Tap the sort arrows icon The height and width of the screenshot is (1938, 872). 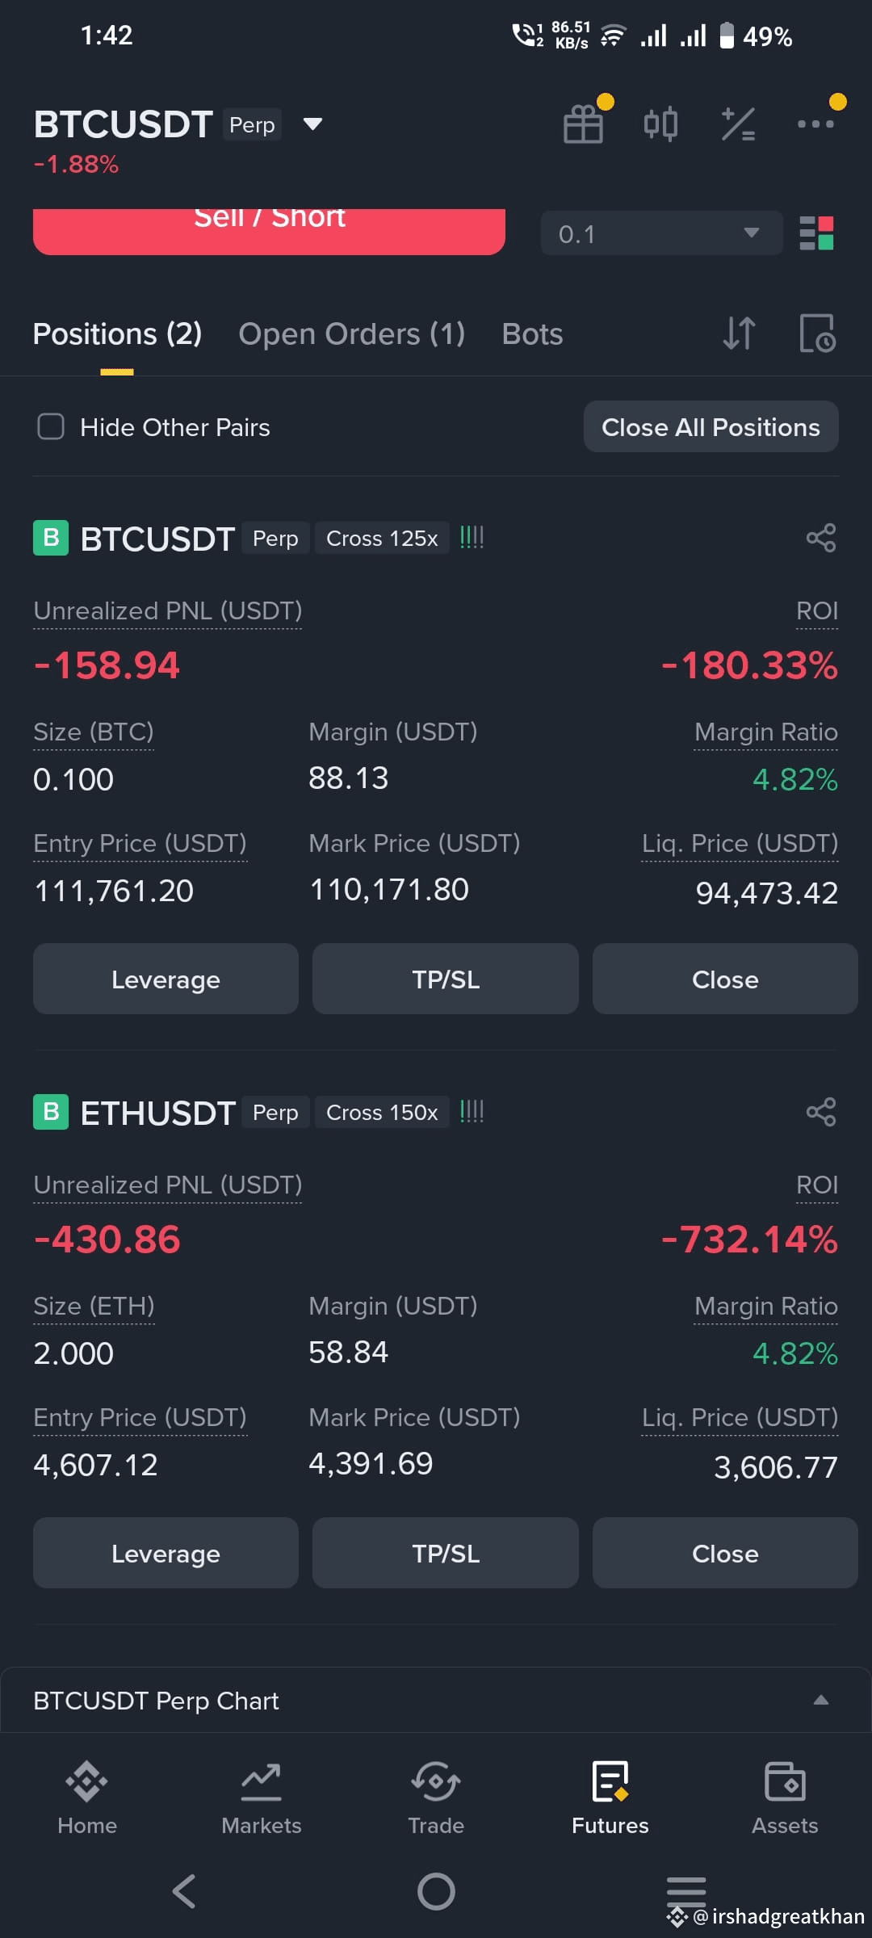coord(739,333)
